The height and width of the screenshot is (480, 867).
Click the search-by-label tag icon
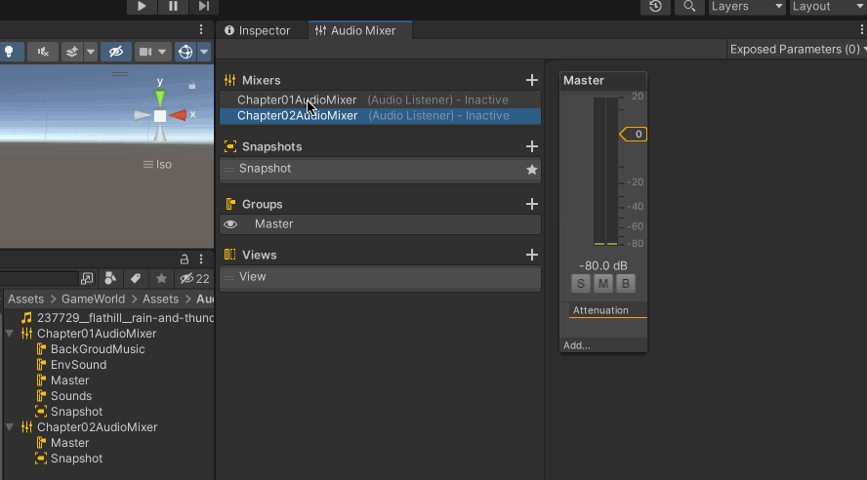137,279
